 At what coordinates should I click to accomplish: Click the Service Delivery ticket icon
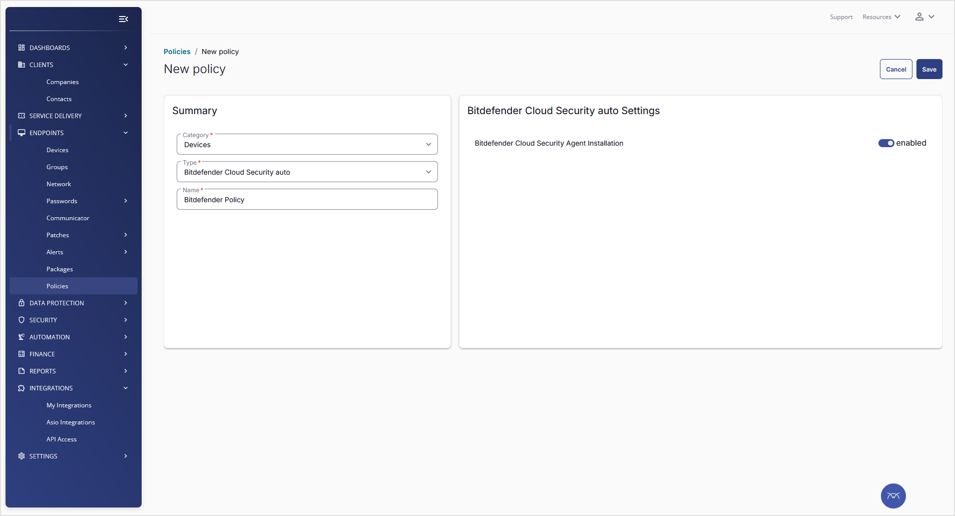[22, 116]
